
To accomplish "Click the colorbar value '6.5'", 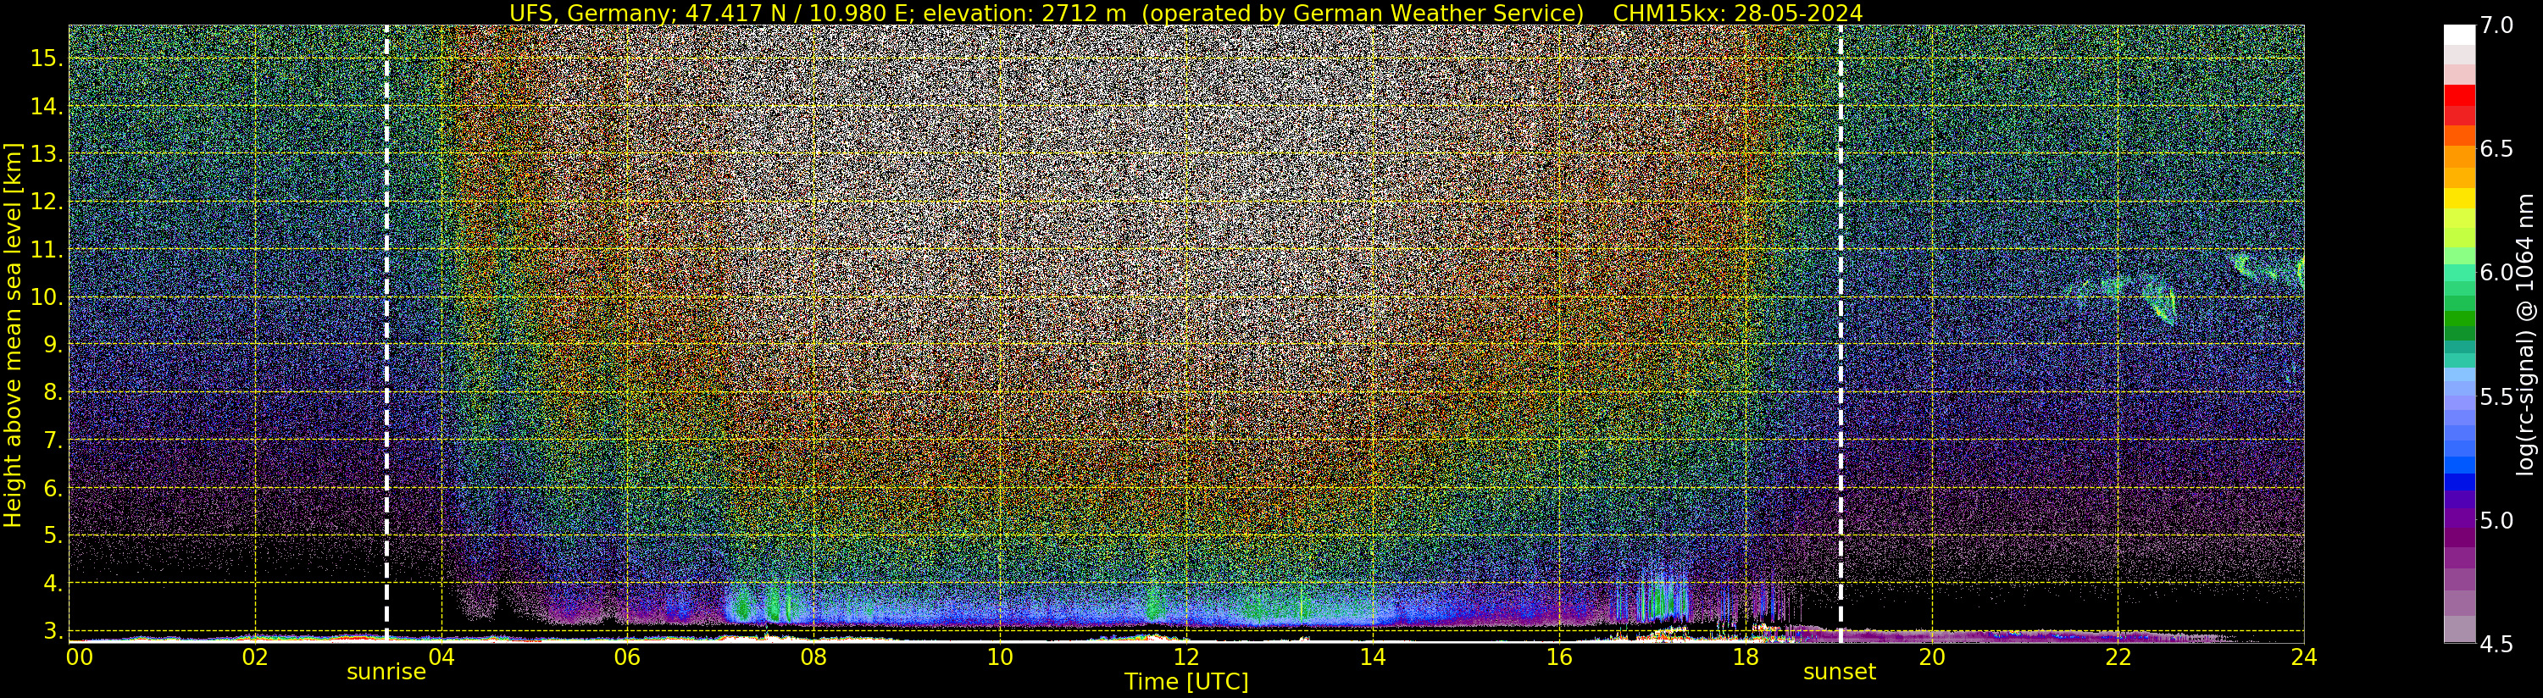I will tap(2496, 149).
